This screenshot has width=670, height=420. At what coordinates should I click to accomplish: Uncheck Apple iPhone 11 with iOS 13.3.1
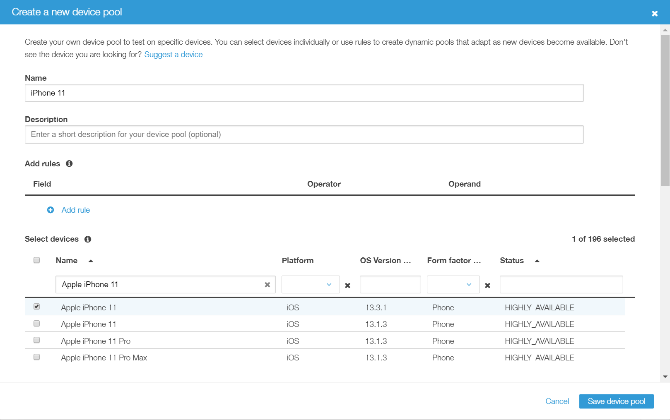pyautogui.click(x=37, y=307)
